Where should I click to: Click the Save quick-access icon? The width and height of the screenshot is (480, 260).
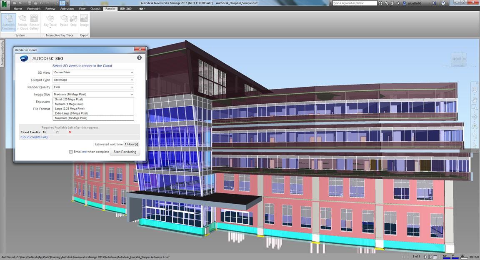point(30,3)
